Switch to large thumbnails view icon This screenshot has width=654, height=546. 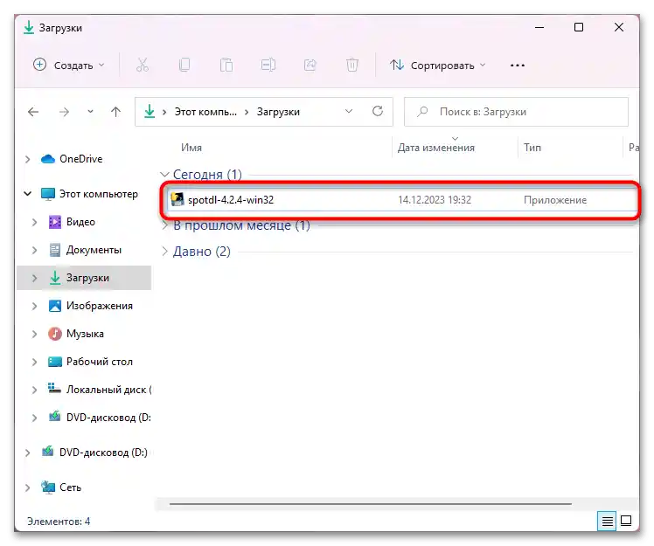[626, 521]
